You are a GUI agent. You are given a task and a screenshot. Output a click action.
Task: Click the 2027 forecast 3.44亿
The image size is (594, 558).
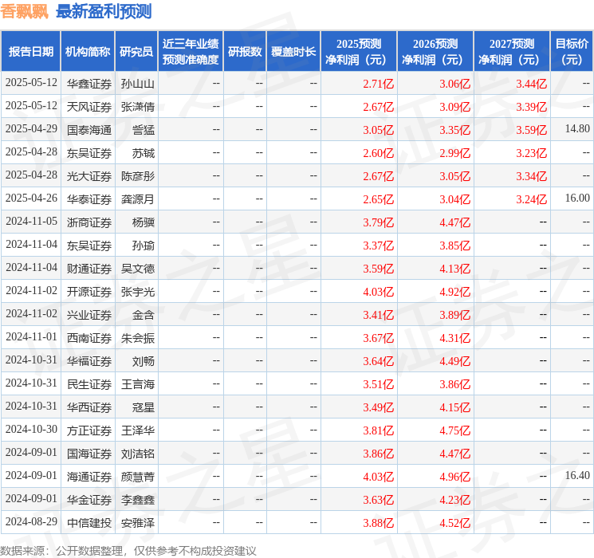pyautogui.click(x=531, y=84)
